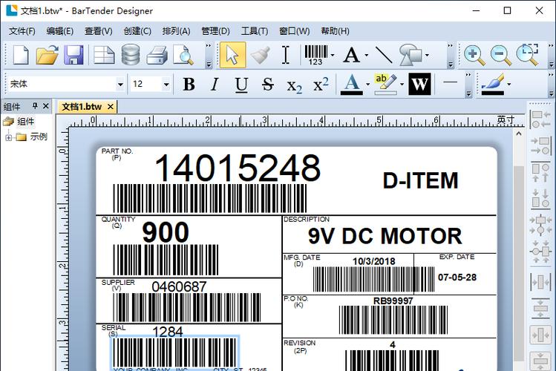
Task: Open the 文件(F) menu
Action: [22, 31]
